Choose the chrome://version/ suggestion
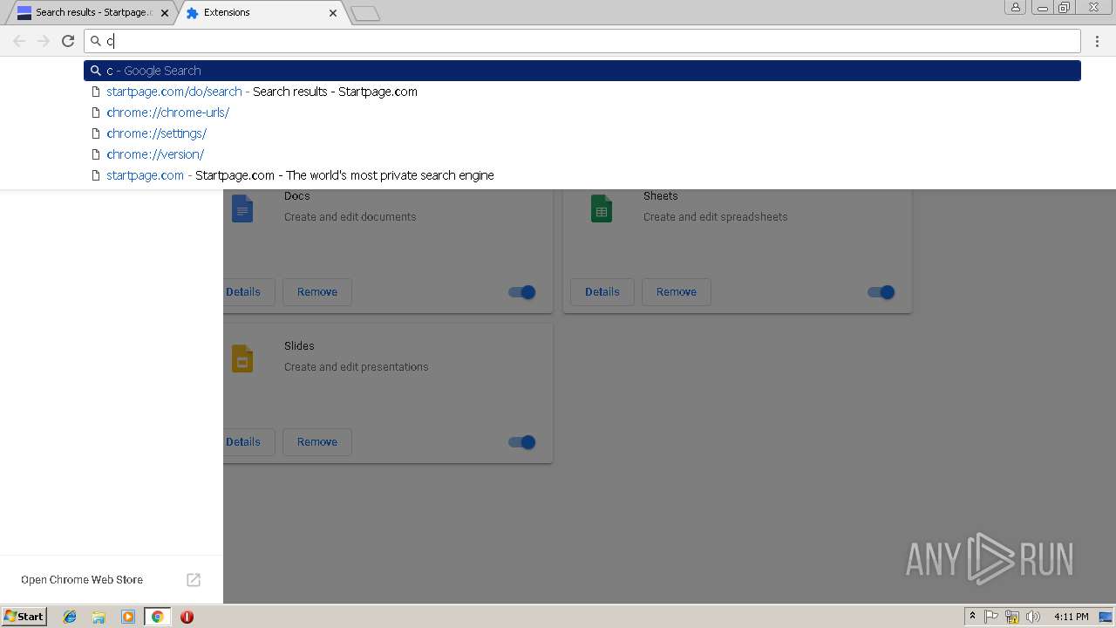This screenshot has height=628, width=1116. pyautogui.click(x=582, y=154)
